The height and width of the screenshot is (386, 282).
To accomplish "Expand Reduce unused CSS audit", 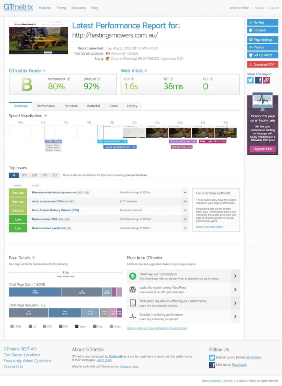I will pyautogui.click(x=185, y=219).
